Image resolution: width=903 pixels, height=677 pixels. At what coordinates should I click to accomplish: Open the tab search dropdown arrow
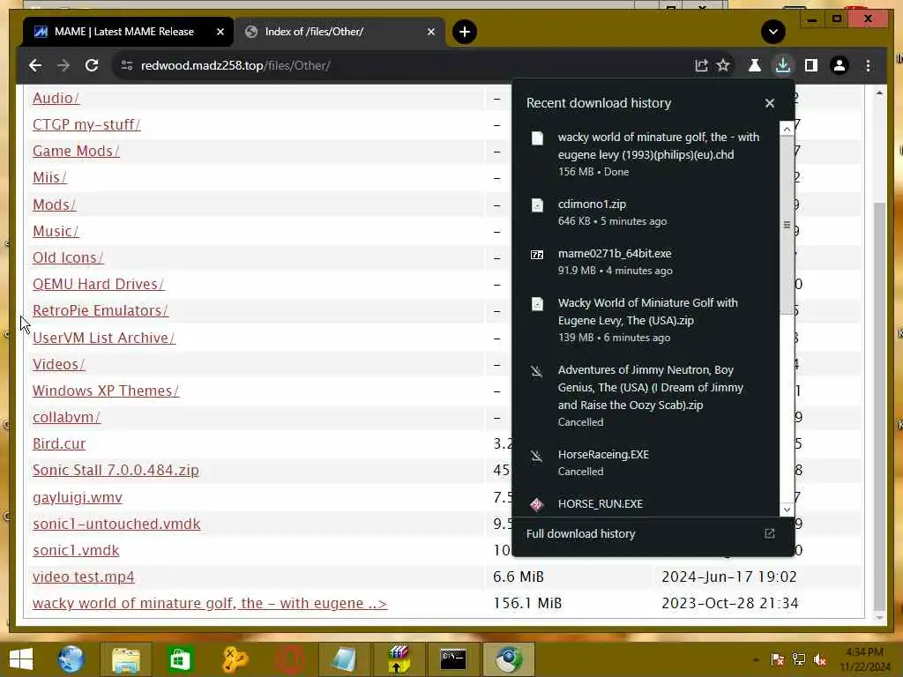pos(772,32)
